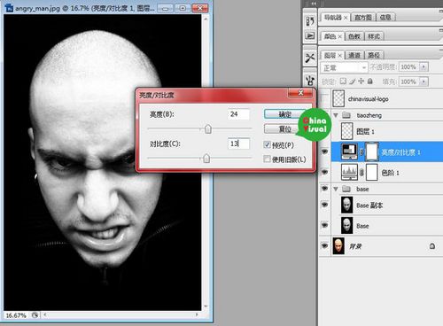Screen dimensions: 443x326
Task: Switch to the 通道 tab
Action: pyautogui.click(x=354, y=55)
